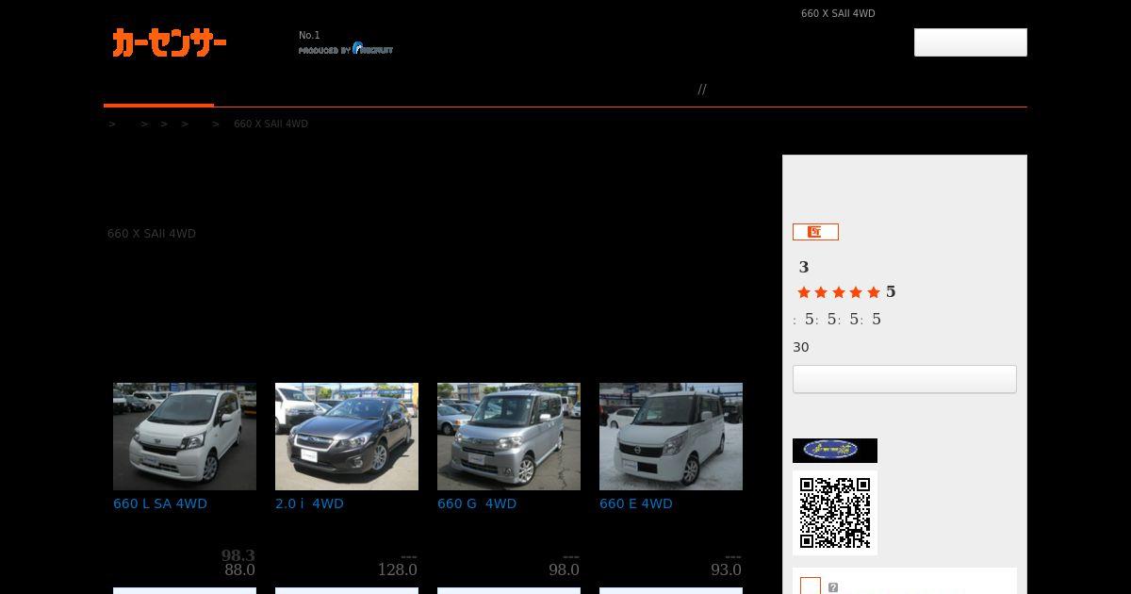Click the QR code image

[835, 513]
